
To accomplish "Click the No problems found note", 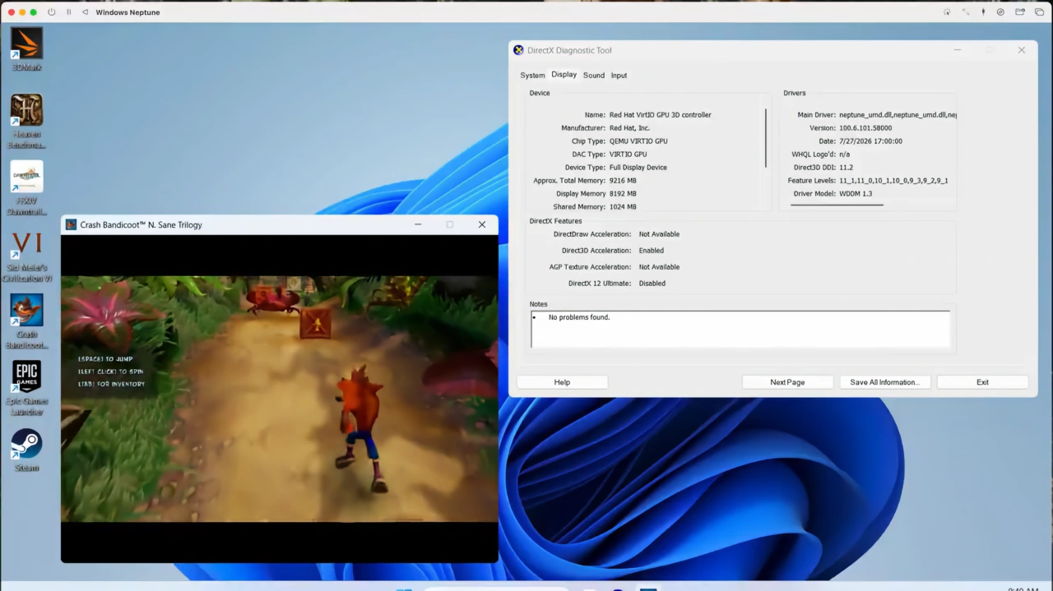I will click(x=579, y=317).
